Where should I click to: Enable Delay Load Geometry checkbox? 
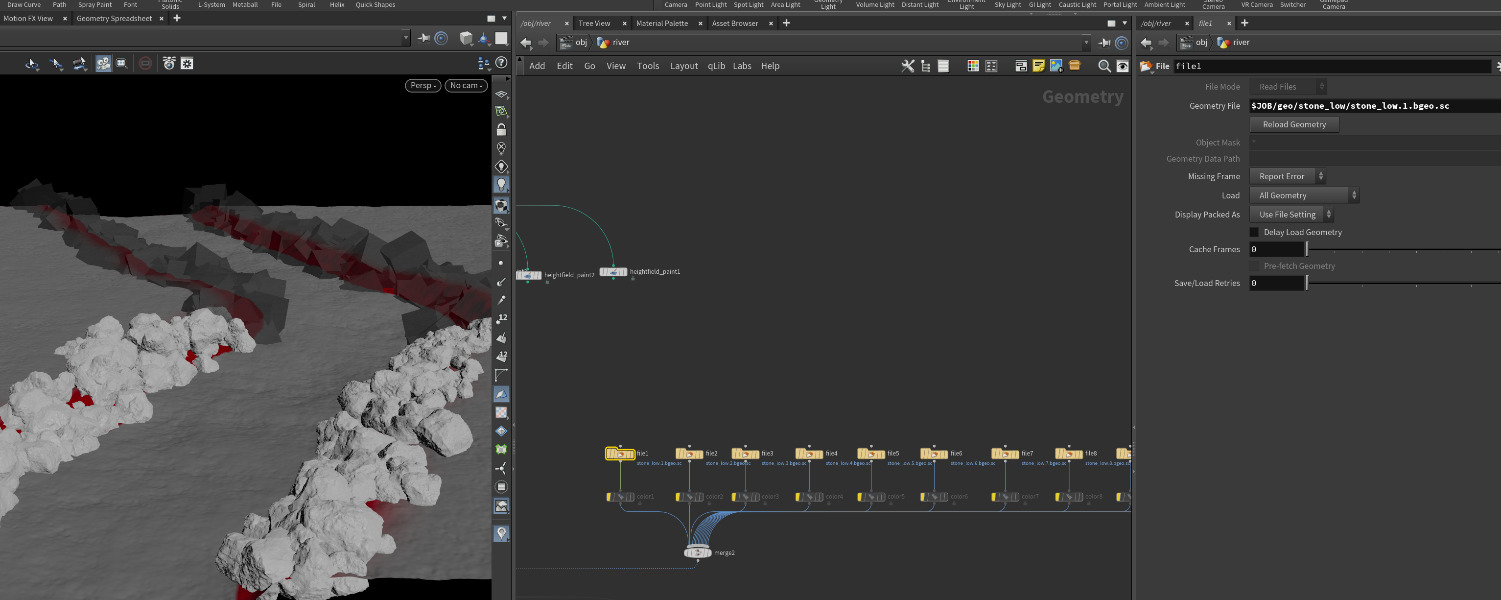[1254, 233]
